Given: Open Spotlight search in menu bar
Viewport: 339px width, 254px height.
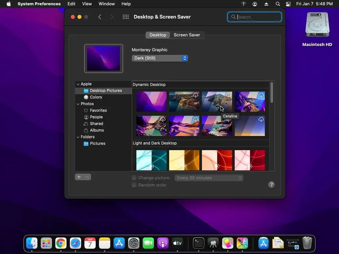Looking at the screenshot, I should 278,4.
